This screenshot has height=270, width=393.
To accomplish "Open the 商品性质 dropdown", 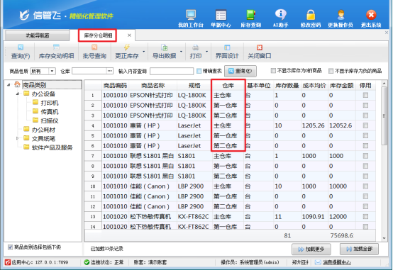I will click(52, 71).
